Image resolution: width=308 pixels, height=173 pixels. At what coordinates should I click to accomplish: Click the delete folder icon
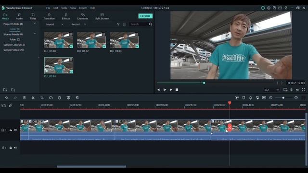point(13,90)
